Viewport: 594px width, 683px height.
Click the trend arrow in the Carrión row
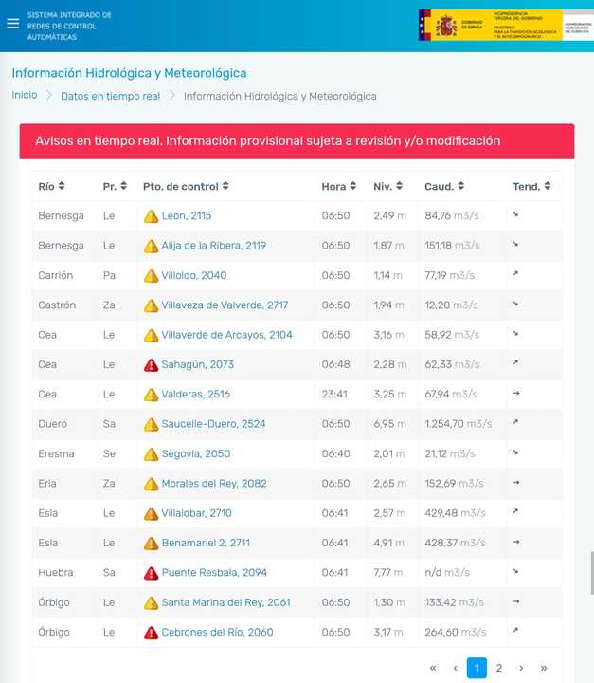coord(516,275)
